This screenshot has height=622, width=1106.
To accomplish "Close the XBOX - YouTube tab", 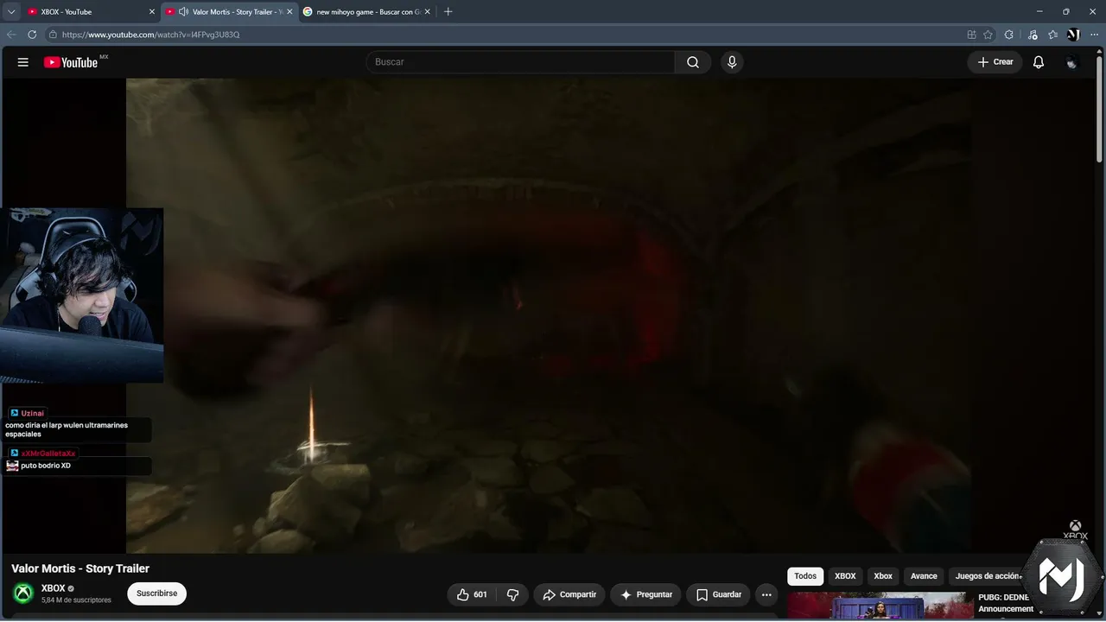I will pyautogui.click(x=152, y=12).
